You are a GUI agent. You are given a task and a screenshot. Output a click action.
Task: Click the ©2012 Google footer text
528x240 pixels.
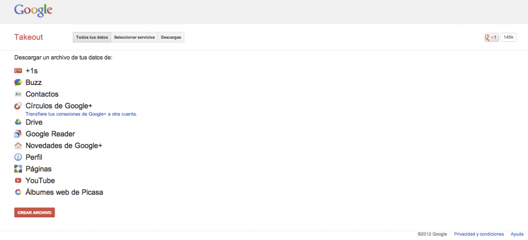(433, 234)
